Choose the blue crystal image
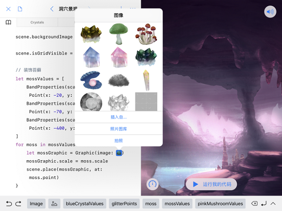Screen dimensions: 282x211 (91, 57)
